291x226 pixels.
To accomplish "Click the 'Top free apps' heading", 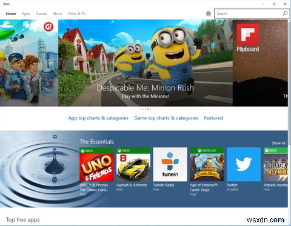I will tap(23, 220).
